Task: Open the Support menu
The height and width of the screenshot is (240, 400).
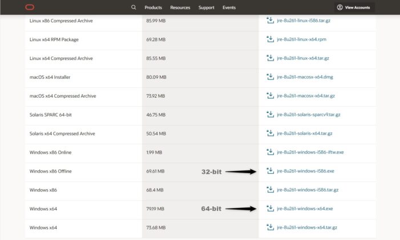Action: (x=207, y=7)
